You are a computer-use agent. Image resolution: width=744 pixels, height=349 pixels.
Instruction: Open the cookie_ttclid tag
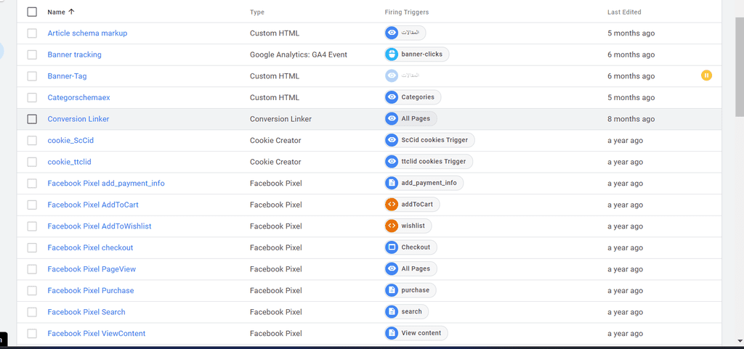tap(69, 162)
